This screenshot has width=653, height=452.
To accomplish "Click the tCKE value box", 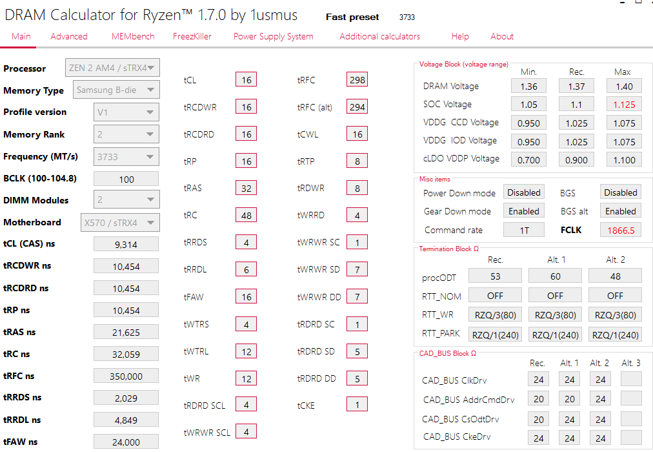I will [x=357, y=404].
